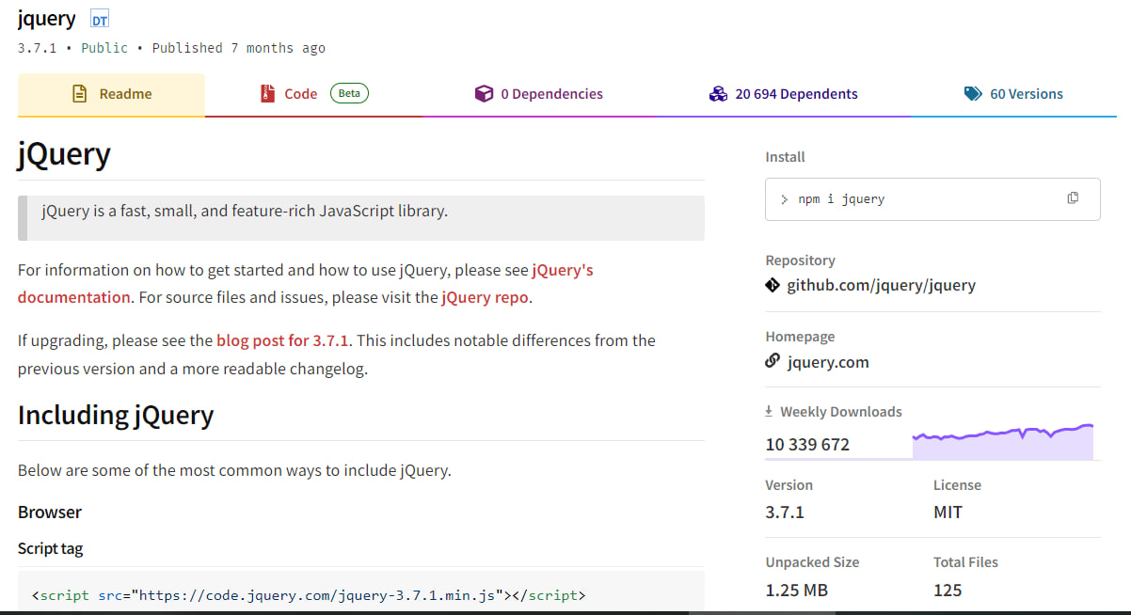Click the Dependents stacked cubes icon
This screenshot has width=1131, height=615.
point(718,94)
